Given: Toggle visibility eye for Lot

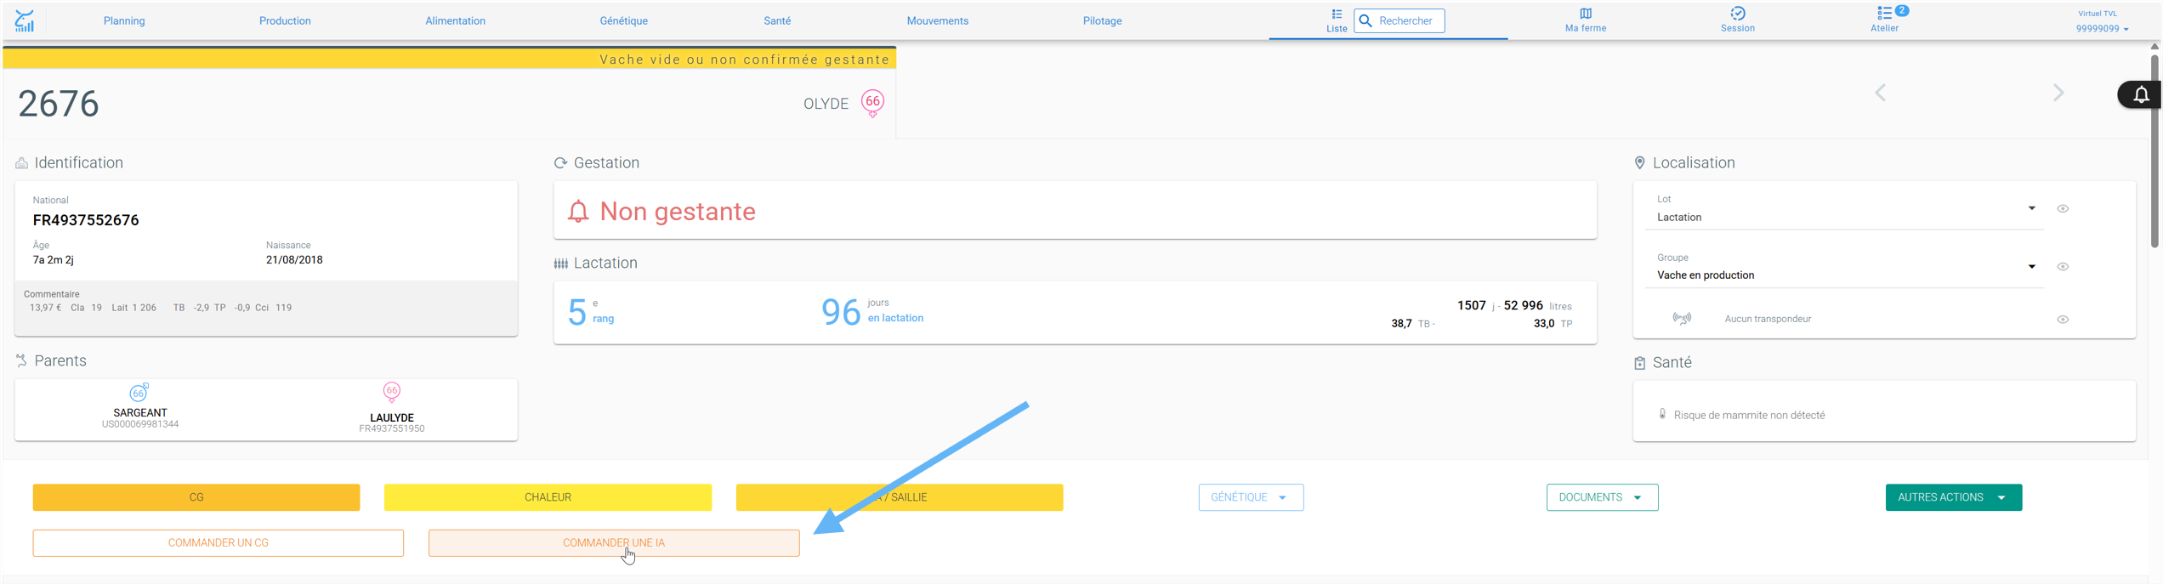Looking at the screenshot, I should [2063, 208].
